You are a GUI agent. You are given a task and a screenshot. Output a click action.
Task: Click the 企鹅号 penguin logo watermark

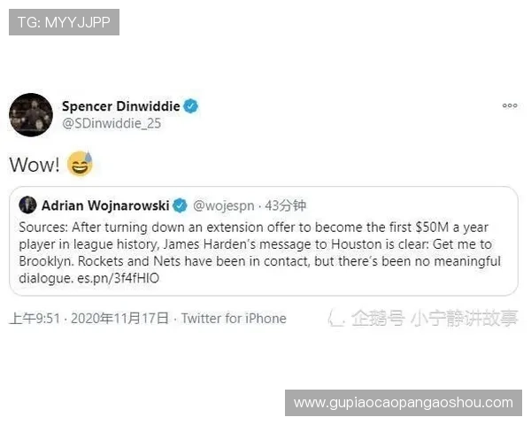click(336, 318)
